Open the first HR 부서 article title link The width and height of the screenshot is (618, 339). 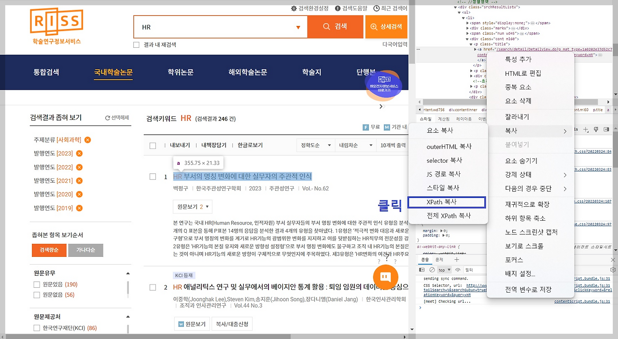coord(242,177)
